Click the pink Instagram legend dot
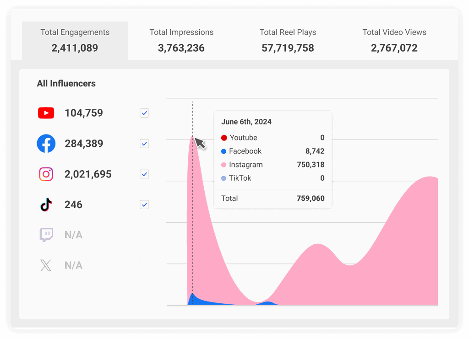Screen dimensions: 469x339 pyautogui.click(x=224, y=165)
